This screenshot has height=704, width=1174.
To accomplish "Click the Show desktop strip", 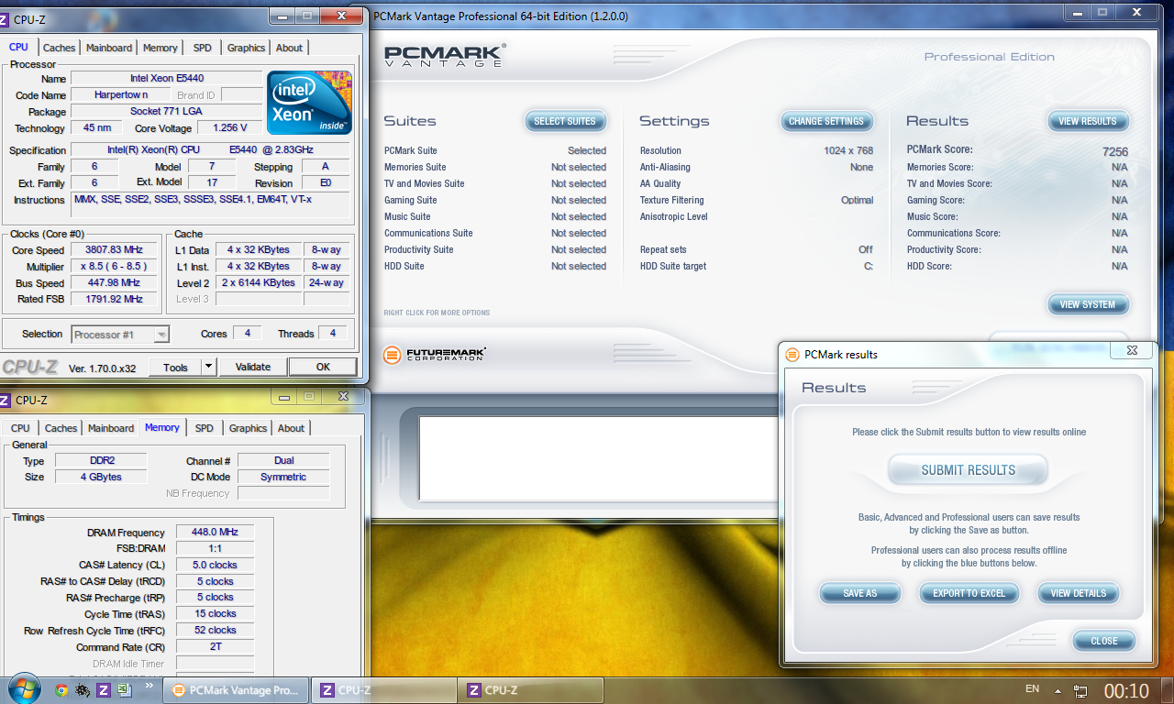I will point(1167,690).
